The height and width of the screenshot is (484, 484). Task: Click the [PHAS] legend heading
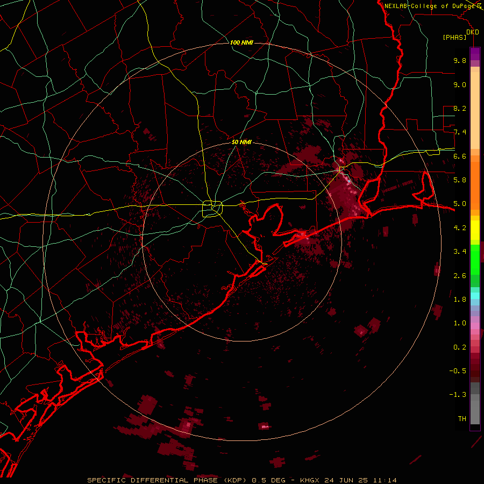point(454,38)
